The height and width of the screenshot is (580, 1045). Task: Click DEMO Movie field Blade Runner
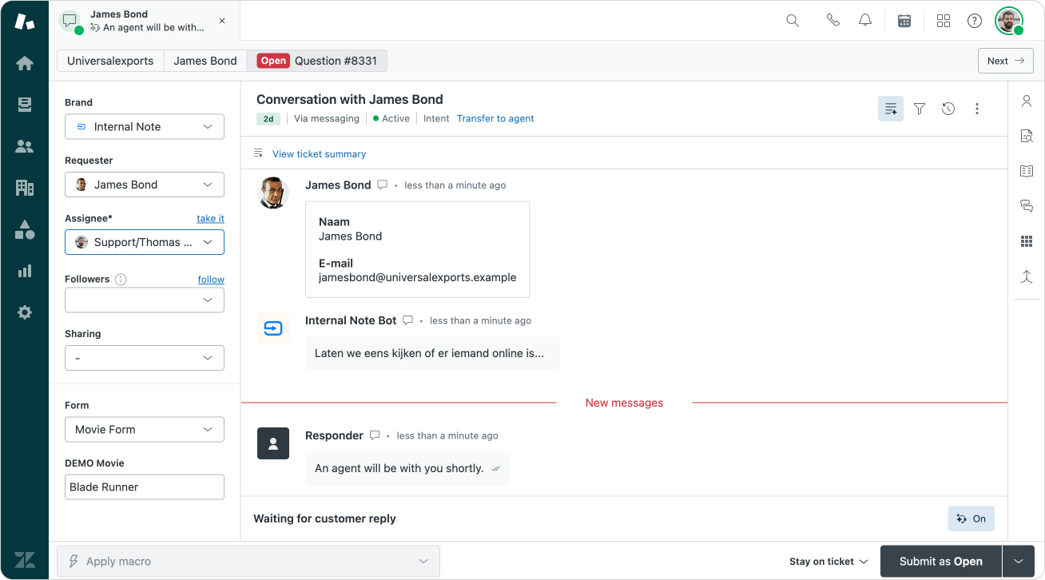(x=145, y=487)
